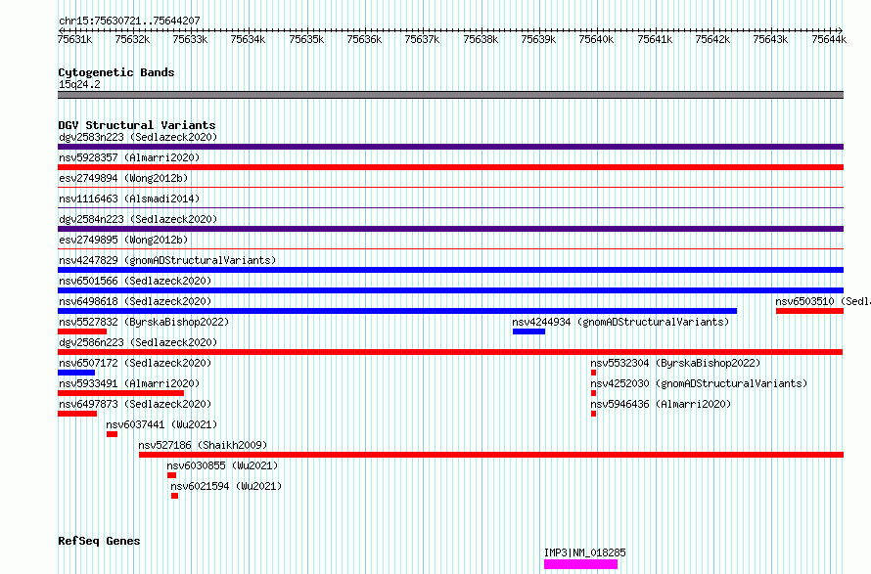Viewport: 871px width, 574px height.
Task: Open nsv5527832 (ByrskaBishop2022) entry
Action: point(144,322)
